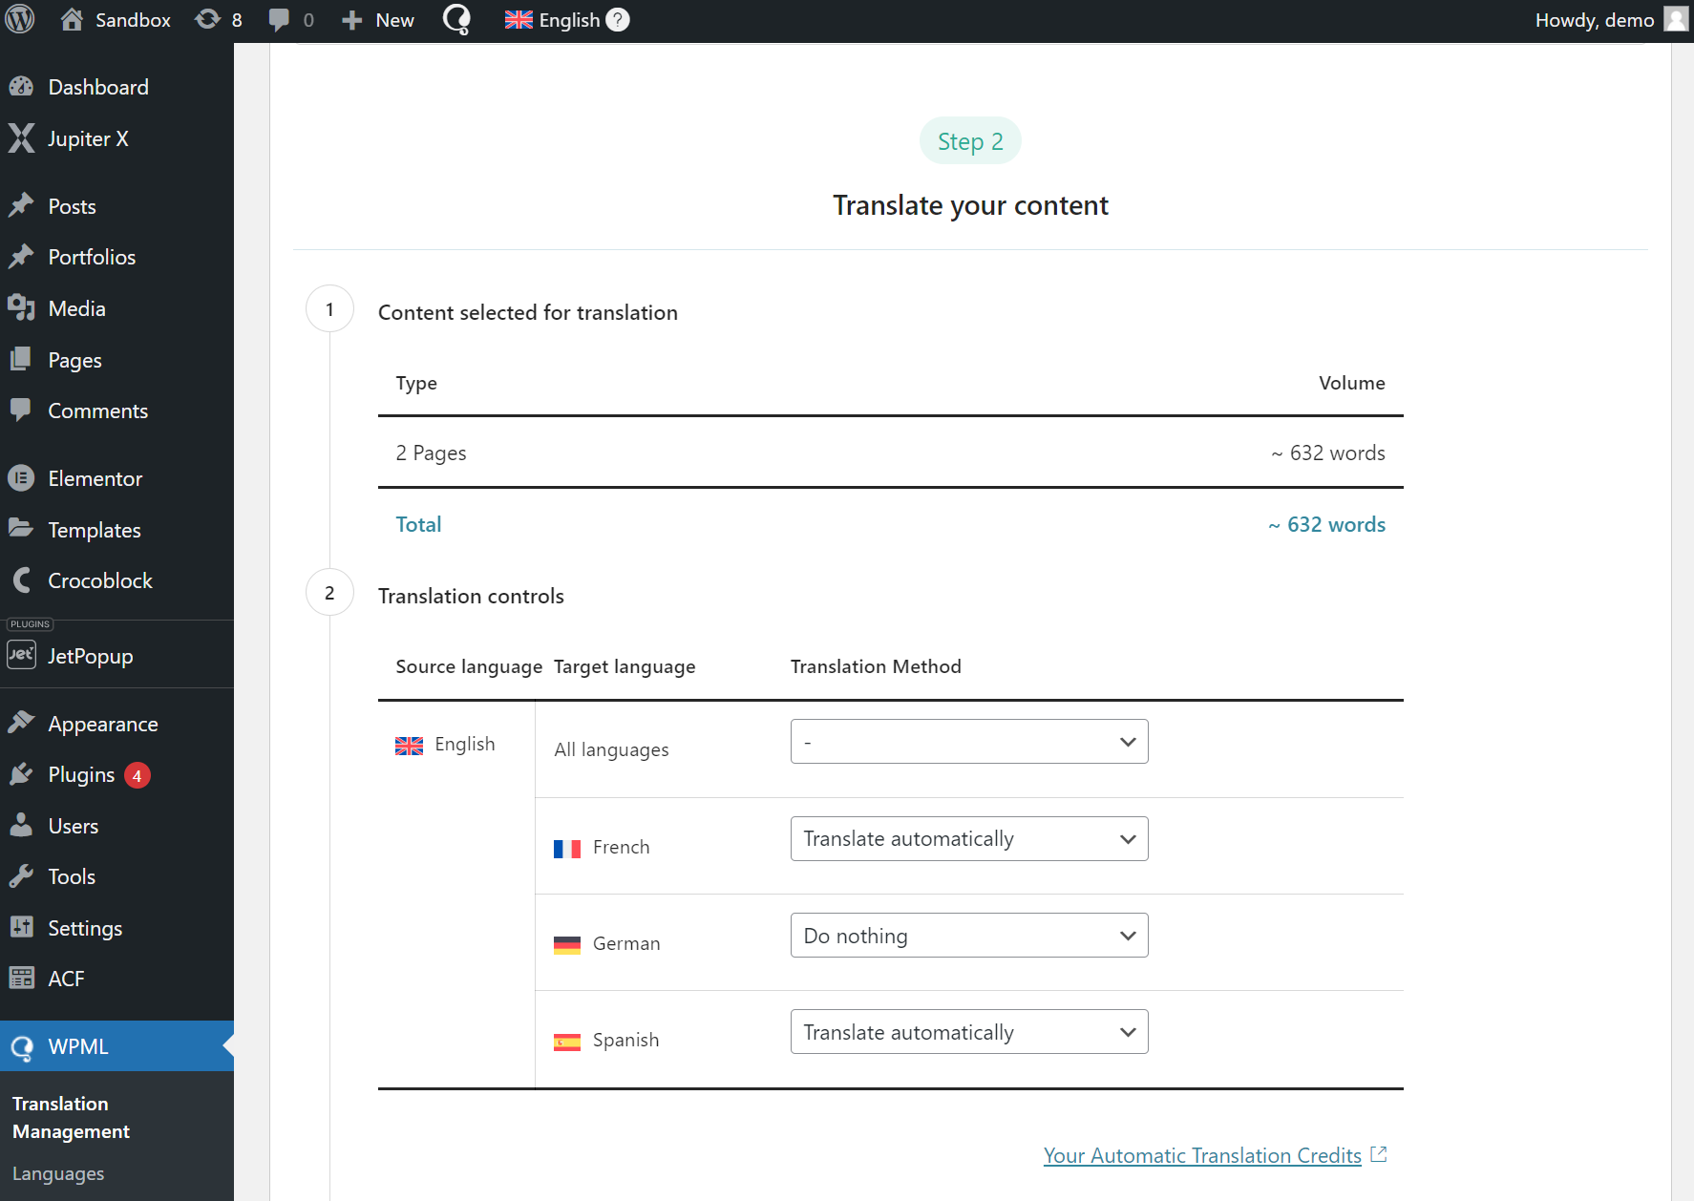Open JetPopup via its Jet icon
1694x1201 pixels.
click(21, 655)
